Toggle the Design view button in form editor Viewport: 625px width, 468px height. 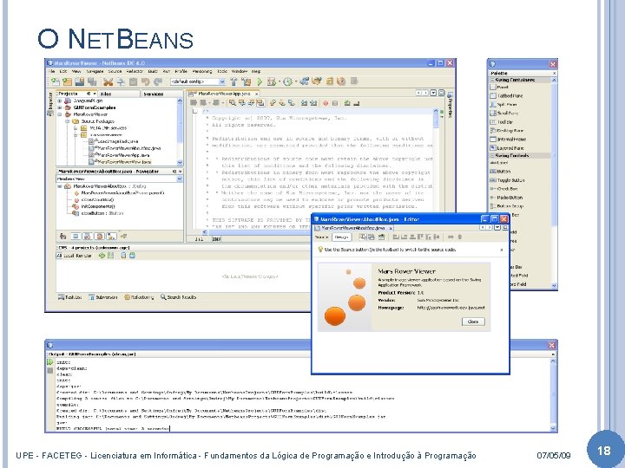pos(342,237)
